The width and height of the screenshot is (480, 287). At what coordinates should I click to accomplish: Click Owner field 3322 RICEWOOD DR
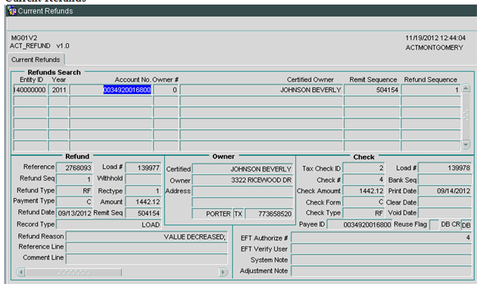tap(242, 181)
